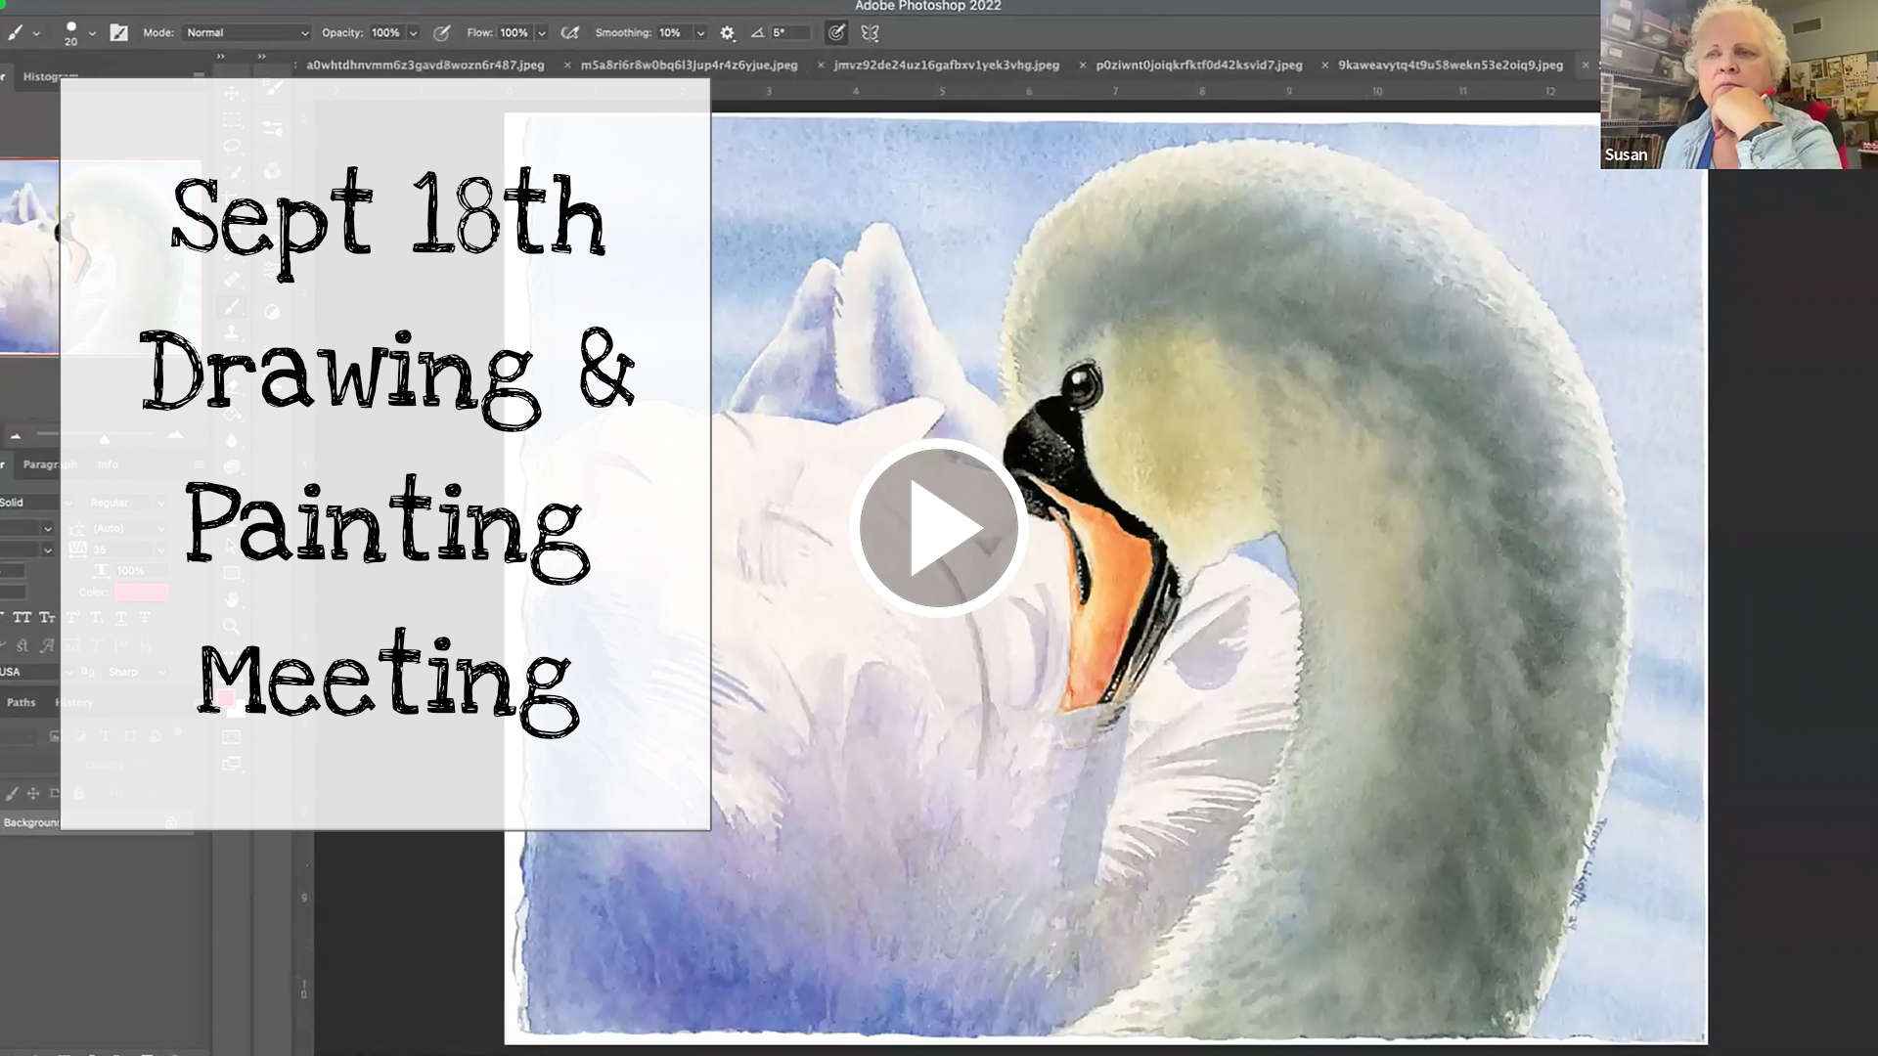
Task: Open the Histogram panel tab
Action: pos(50,76)
